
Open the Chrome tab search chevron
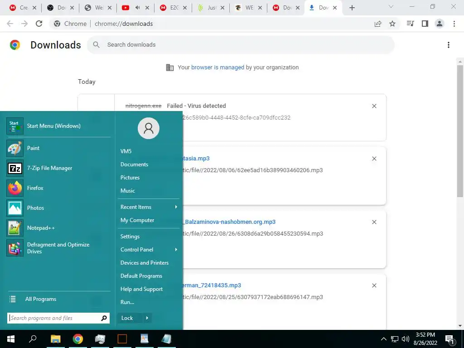point(391,6)
